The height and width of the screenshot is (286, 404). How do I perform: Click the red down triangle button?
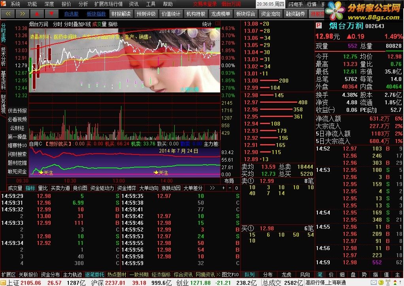[x=51, y=14]
